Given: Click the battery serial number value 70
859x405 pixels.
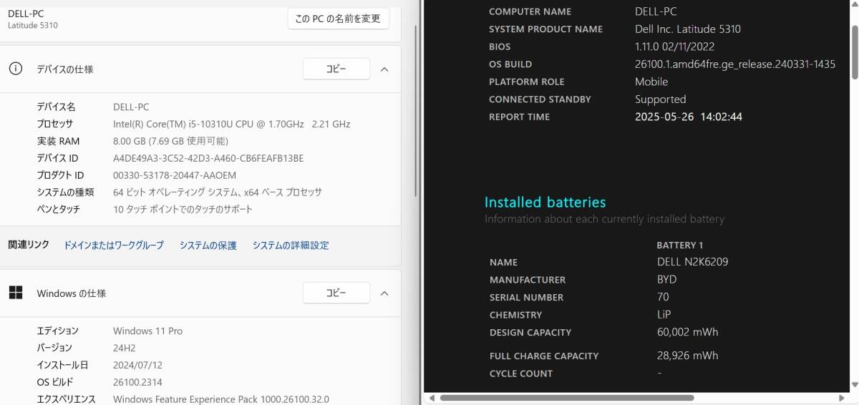Looking at the screenshot, I should pos(663,297).
